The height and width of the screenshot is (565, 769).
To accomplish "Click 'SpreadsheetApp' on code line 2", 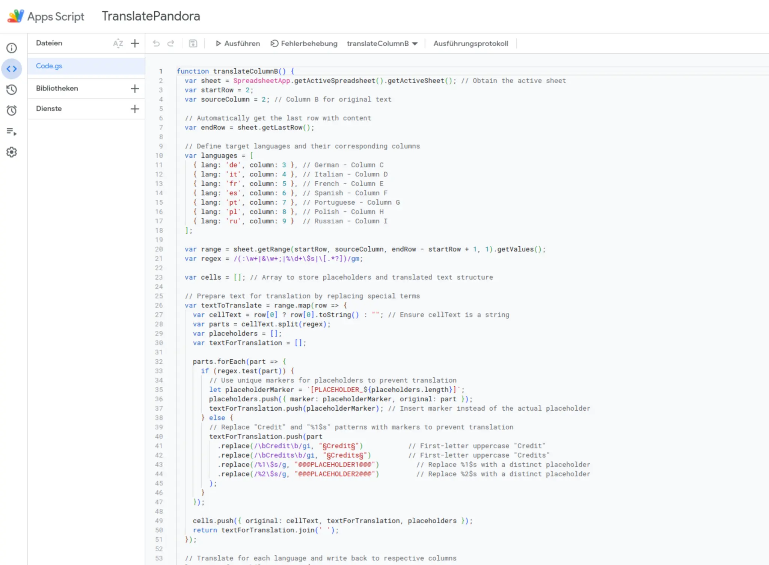I will (262, 81).
